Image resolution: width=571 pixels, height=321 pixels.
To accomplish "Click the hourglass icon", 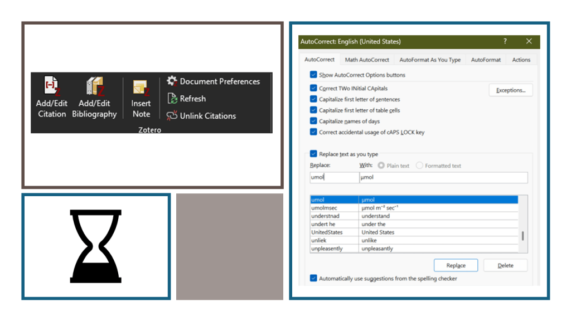I will [x=95, y=246].
